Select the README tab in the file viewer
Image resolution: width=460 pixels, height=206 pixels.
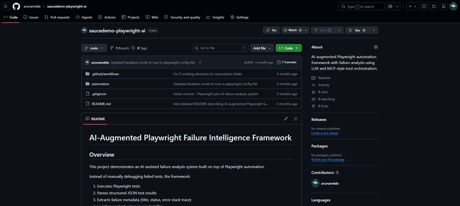[95, 119]
